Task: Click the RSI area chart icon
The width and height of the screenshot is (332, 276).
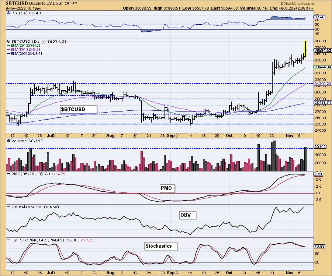Action: click(9, 13)
